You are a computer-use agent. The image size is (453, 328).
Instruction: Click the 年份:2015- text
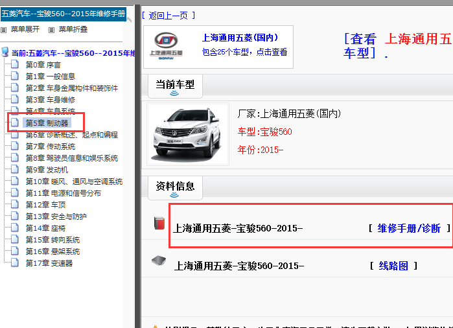click(x=261, y=150)
